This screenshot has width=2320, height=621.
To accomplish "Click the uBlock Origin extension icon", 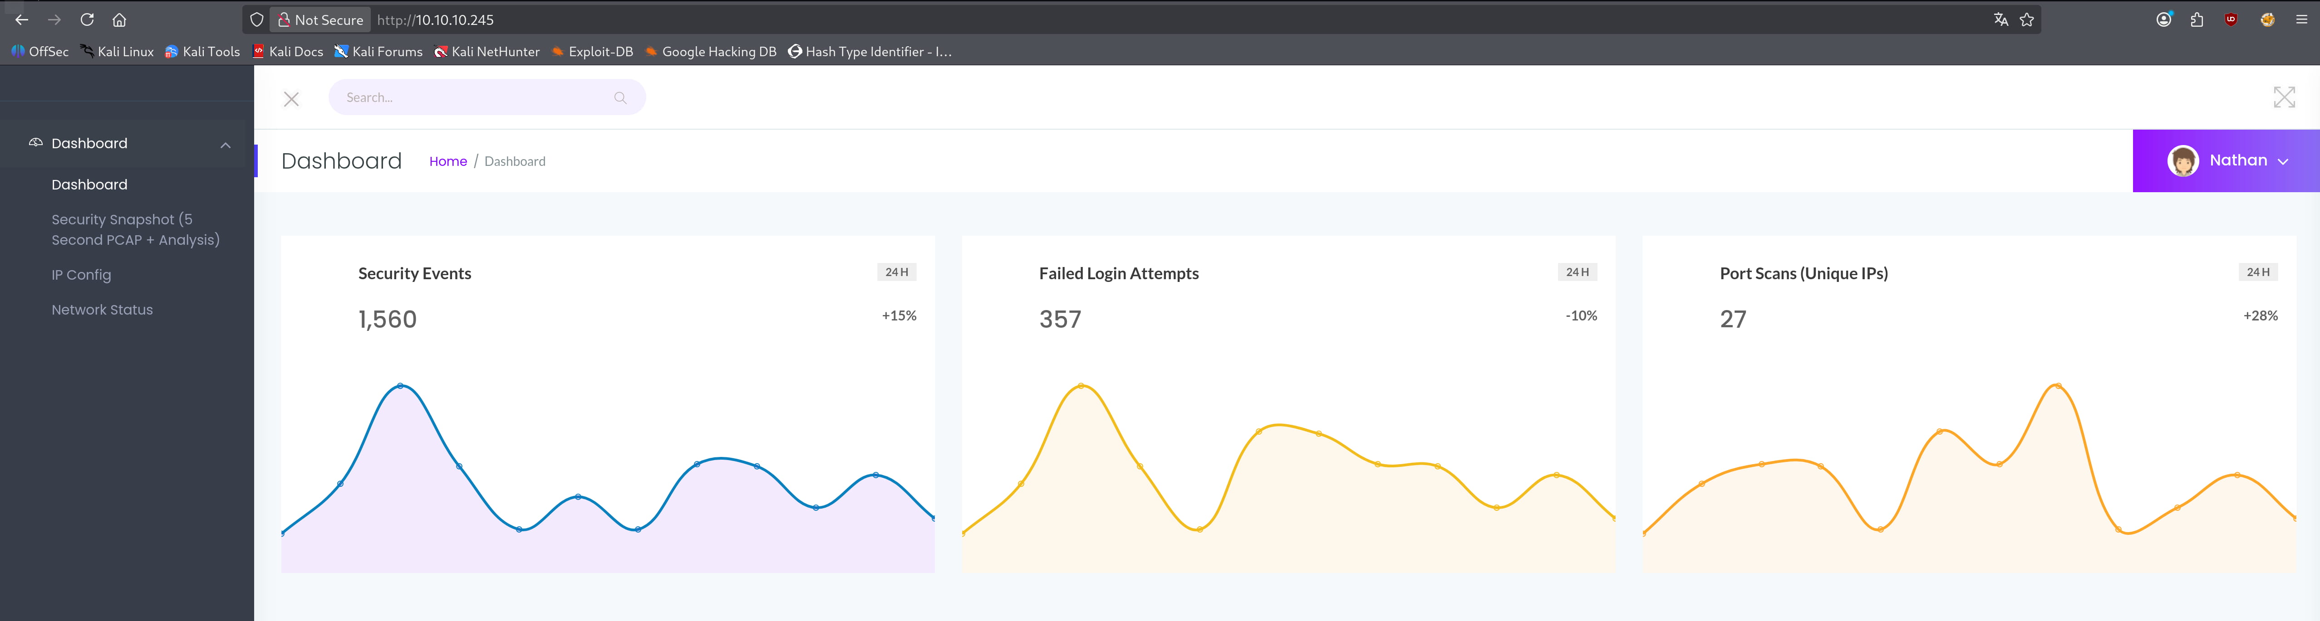I will coord(2231,20).
